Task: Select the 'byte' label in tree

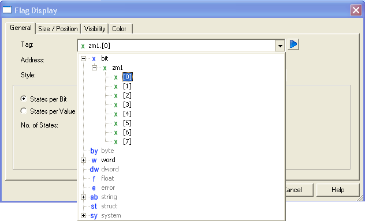Action: tap(107, 151)
